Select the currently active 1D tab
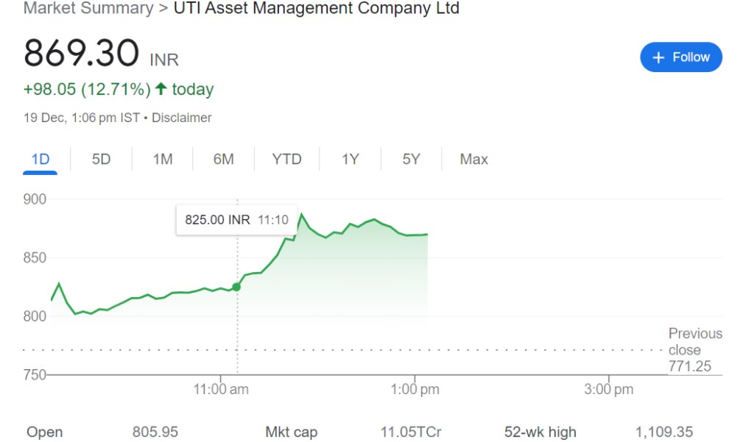The height and width of the screenshot is (442, 754). tap(40, 159)
